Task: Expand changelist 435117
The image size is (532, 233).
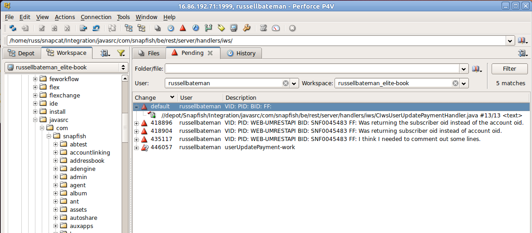Action: pos(137,139)
